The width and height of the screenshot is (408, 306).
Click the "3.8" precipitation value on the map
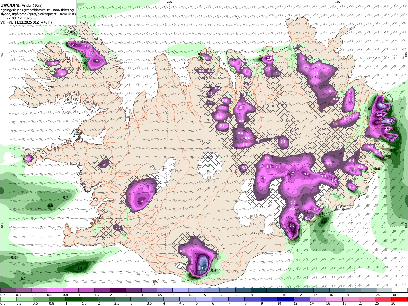point(392,137)
